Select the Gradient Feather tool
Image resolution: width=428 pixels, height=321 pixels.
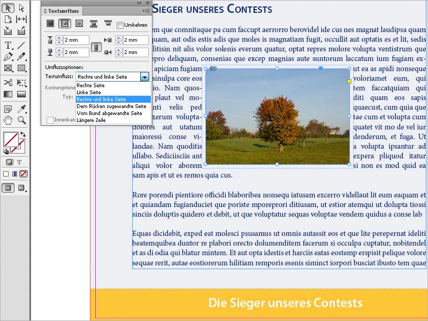21,94
